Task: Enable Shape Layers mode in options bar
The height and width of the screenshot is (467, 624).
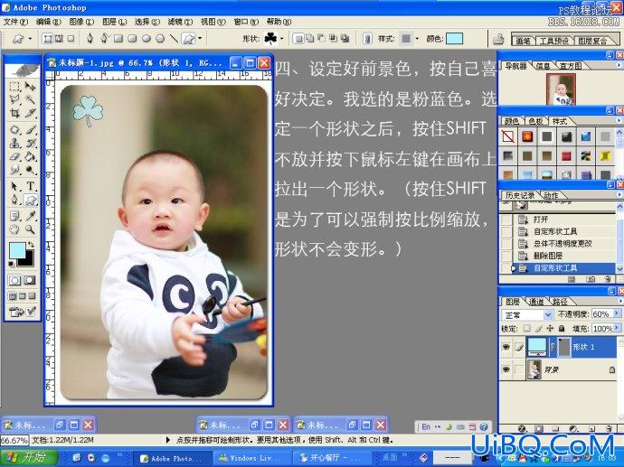Action: pos(47,38)
